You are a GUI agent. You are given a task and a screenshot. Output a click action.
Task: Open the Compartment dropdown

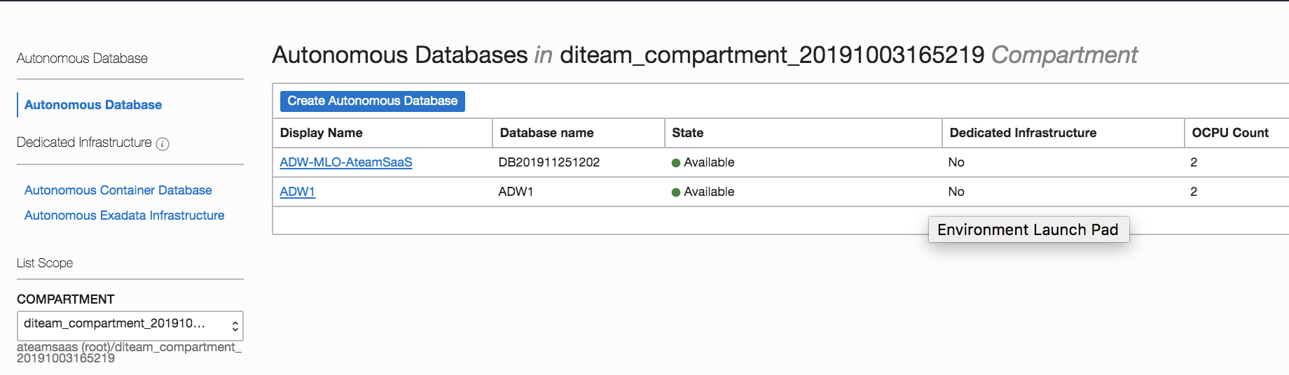(x=130, y=325)
